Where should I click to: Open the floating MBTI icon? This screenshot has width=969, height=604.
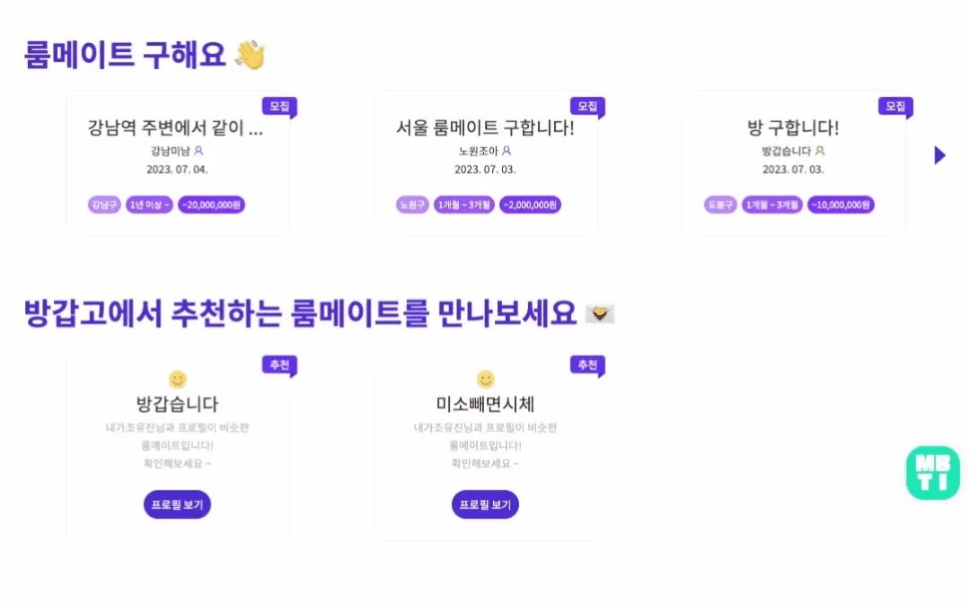pyautogui.click(x=933, y=472)
